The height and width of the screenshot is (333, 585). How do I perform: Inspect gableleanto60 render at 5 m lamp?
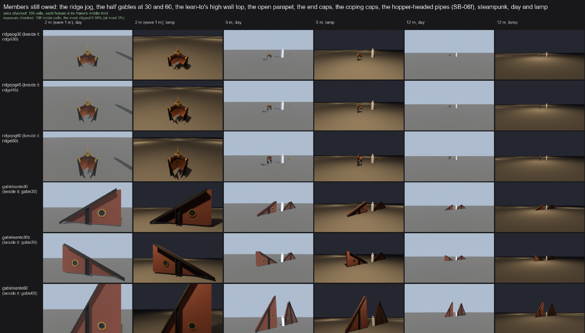tap(359, 308)
